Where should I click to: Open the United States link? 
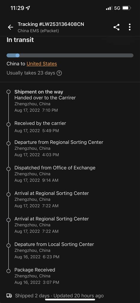[42, 64]
